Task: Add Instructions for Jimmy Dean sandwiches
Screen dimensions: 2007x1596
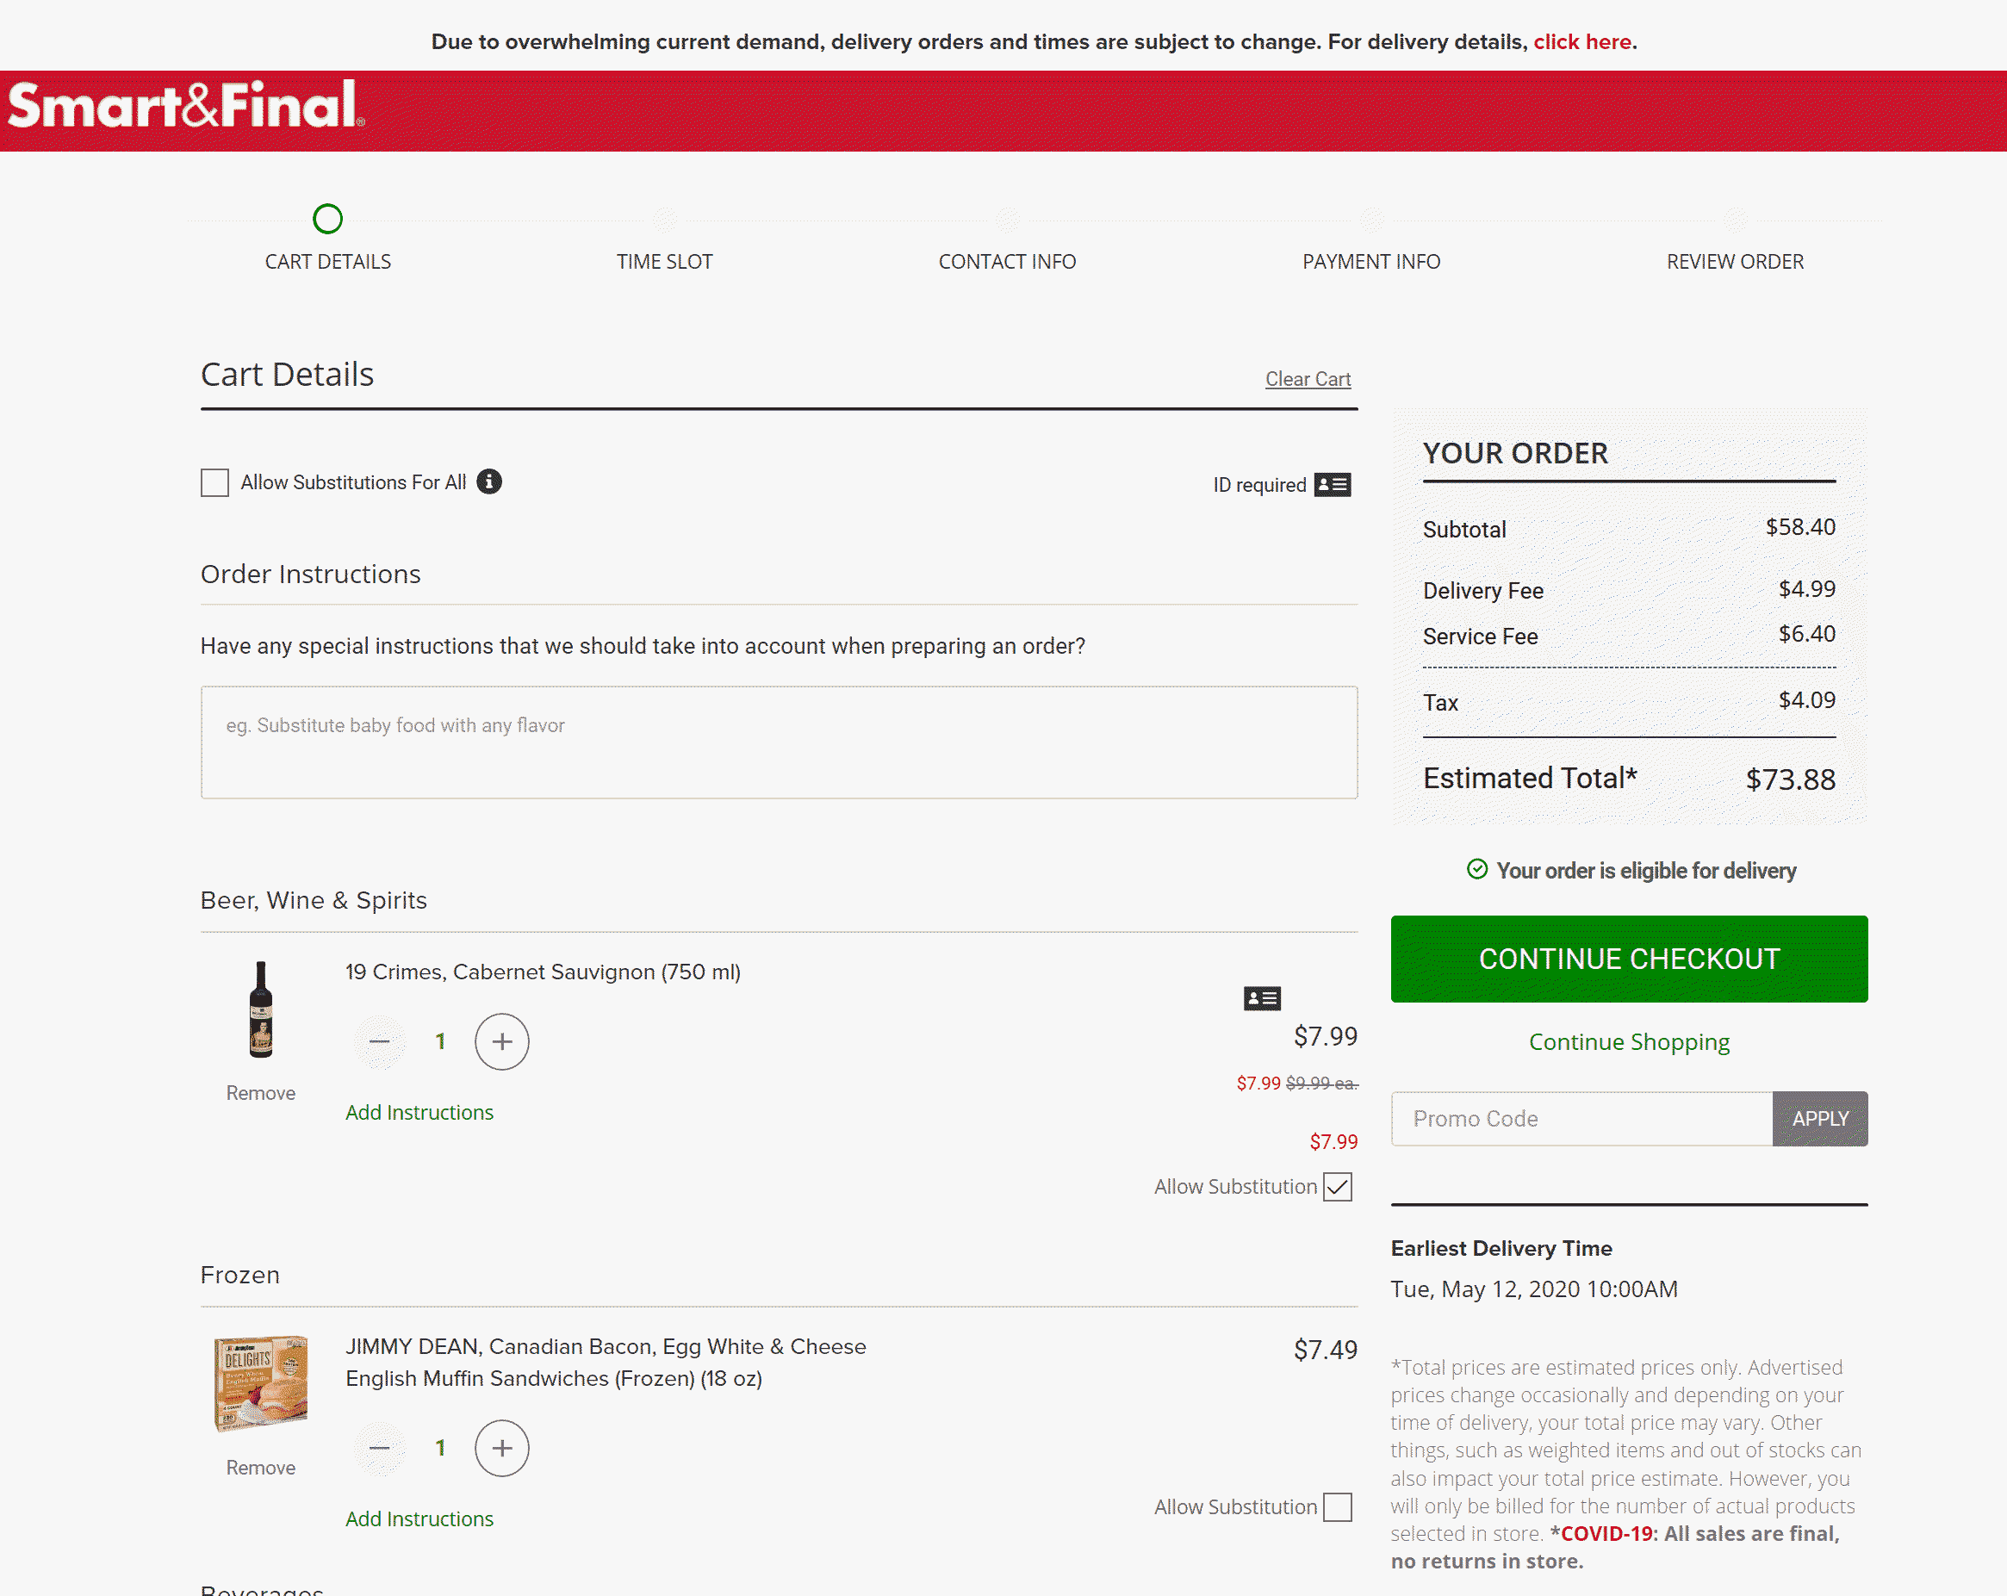Action: 419,1518
